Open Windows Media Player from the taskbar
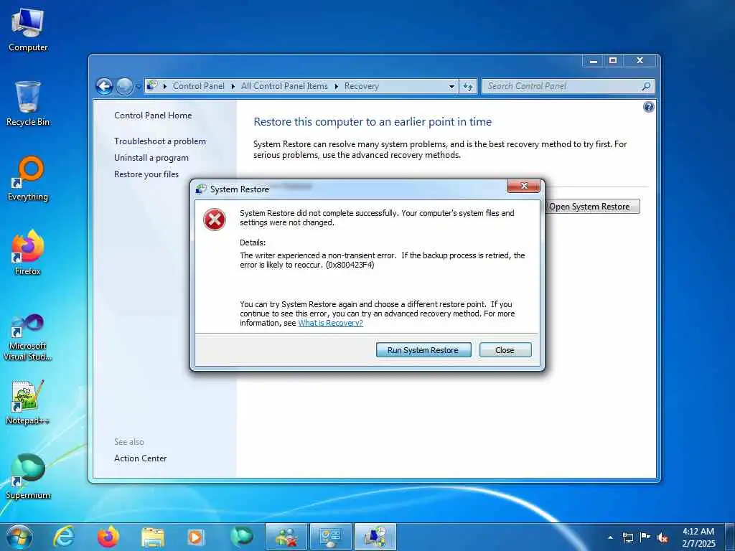 [x=196, y=537]
